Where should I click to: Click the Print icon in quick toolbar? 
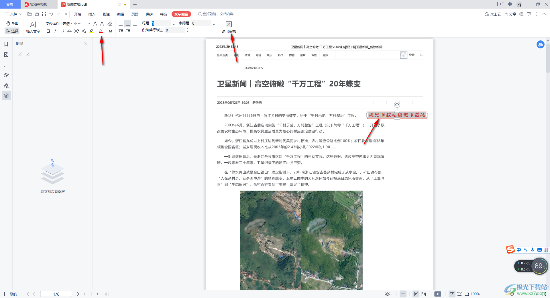(x=44, y=14)
